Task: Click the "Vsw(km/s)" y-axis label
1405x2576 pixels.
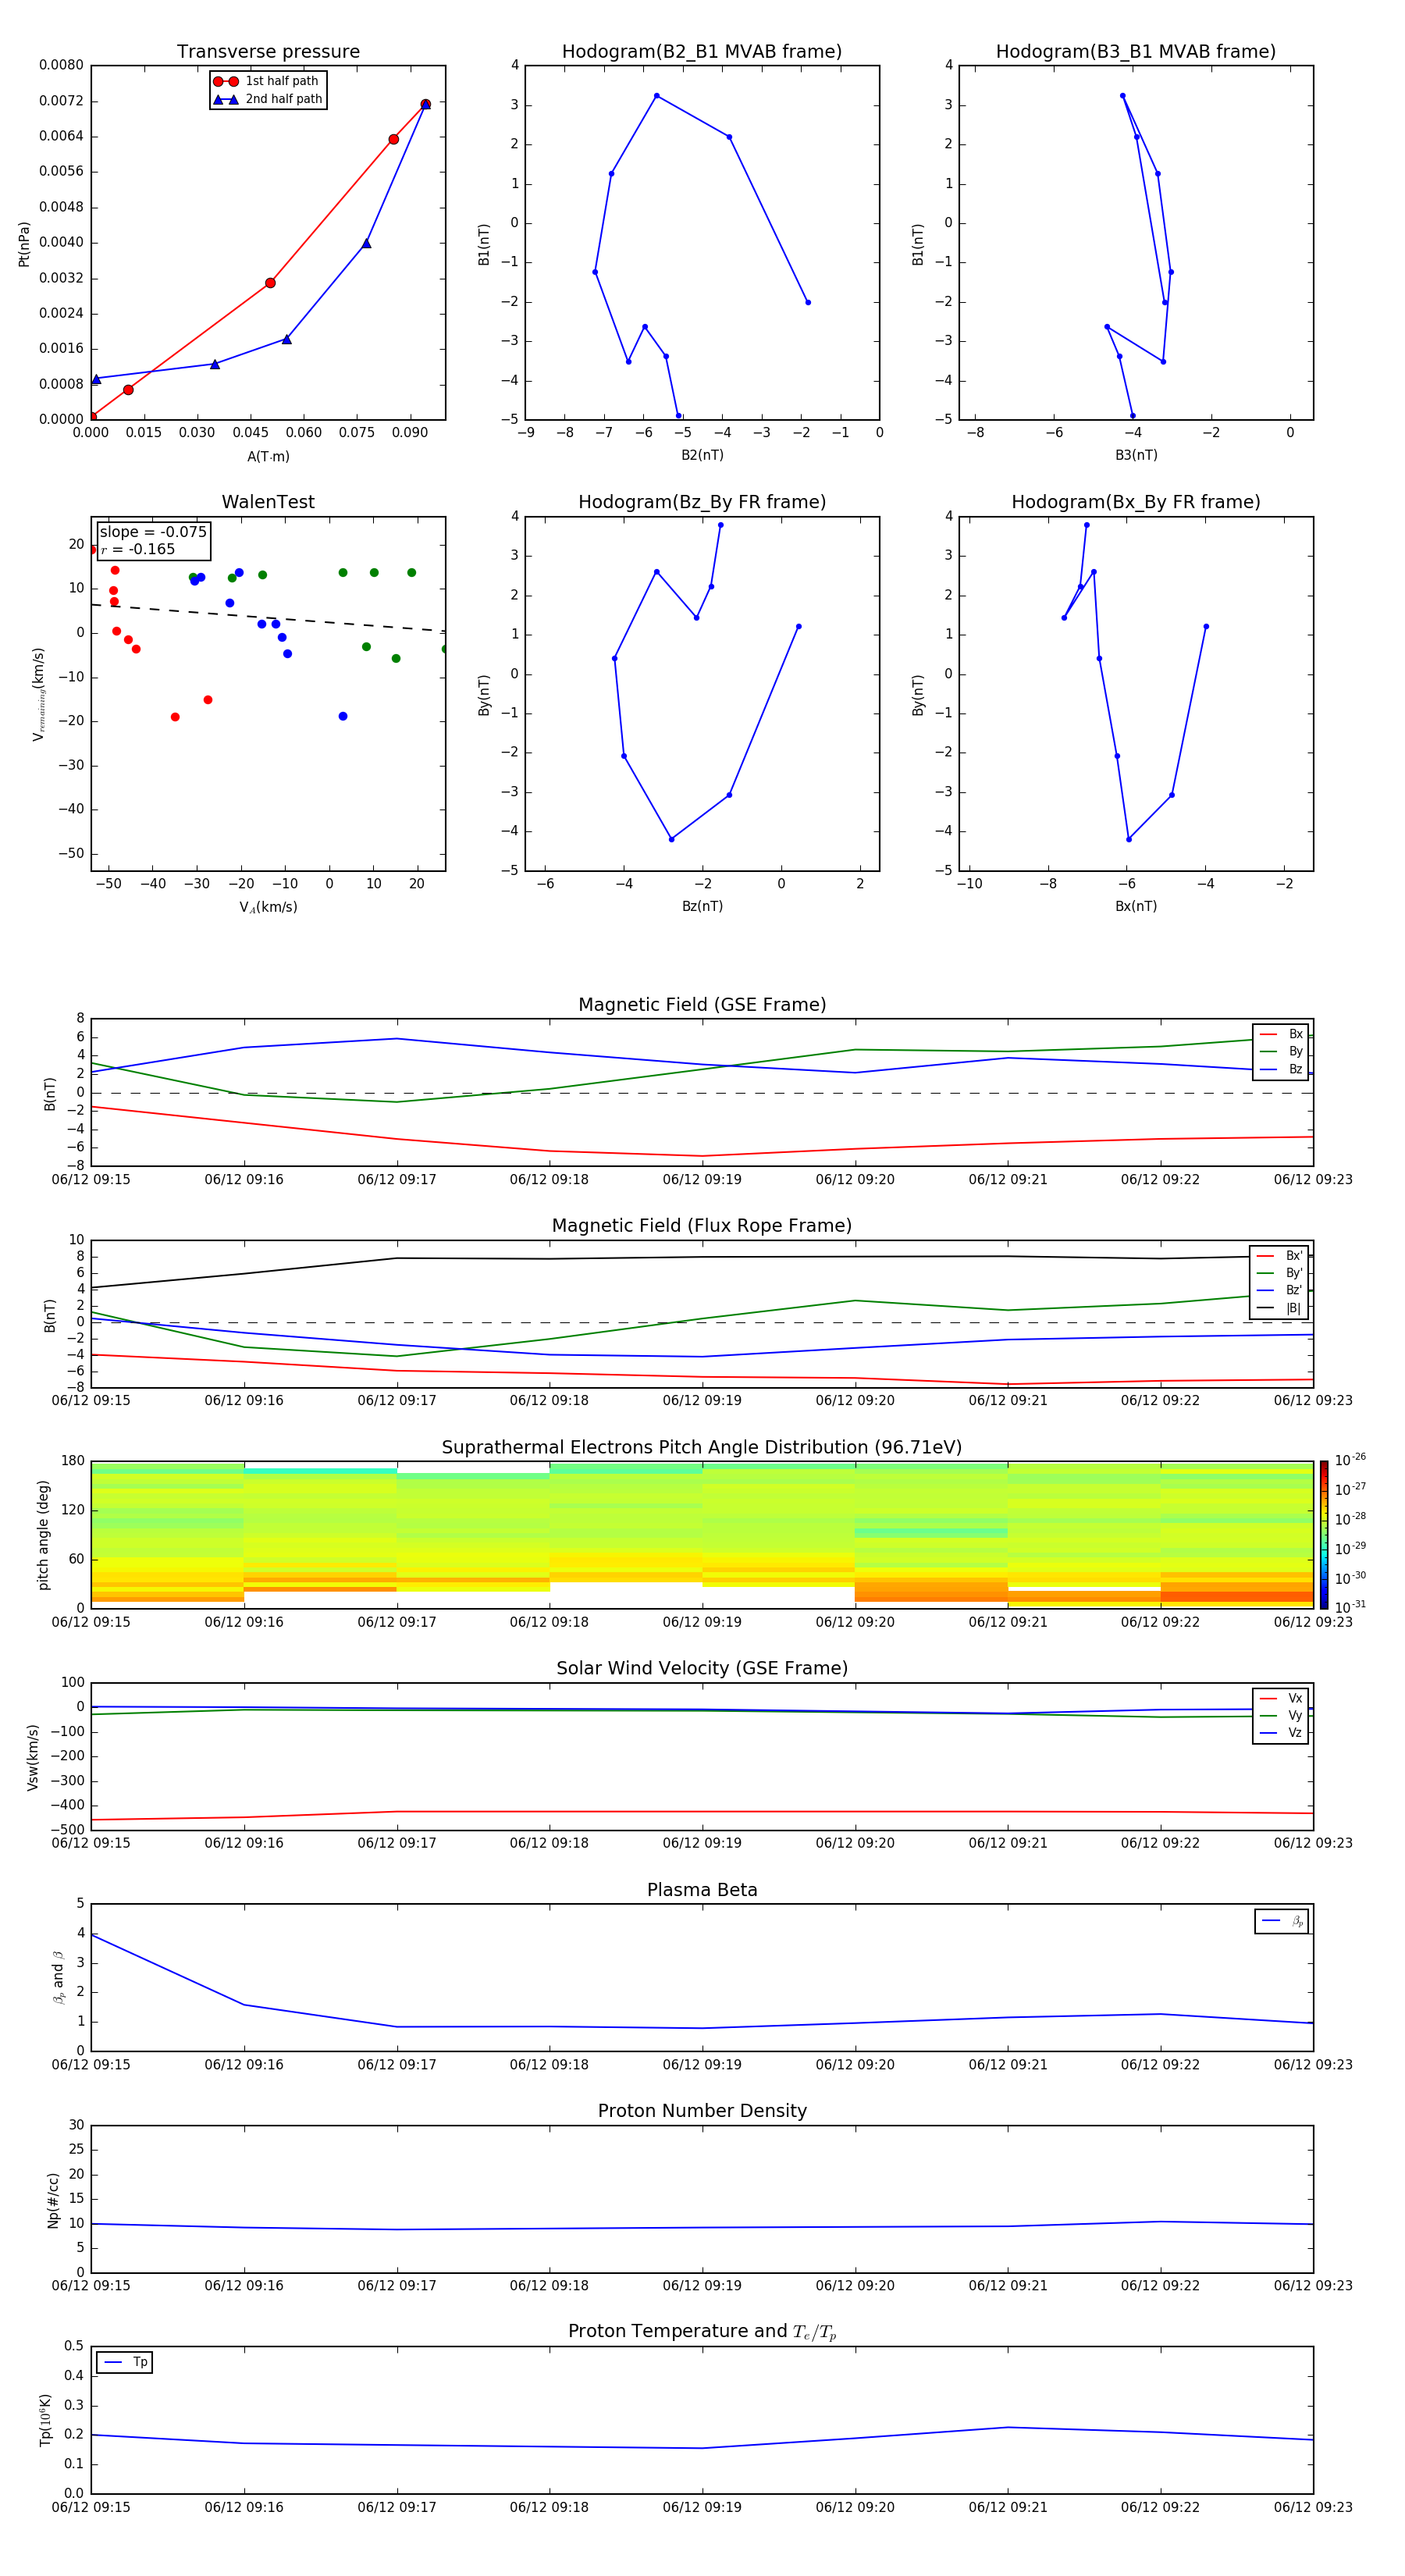Action: (x=33, y=1757)
